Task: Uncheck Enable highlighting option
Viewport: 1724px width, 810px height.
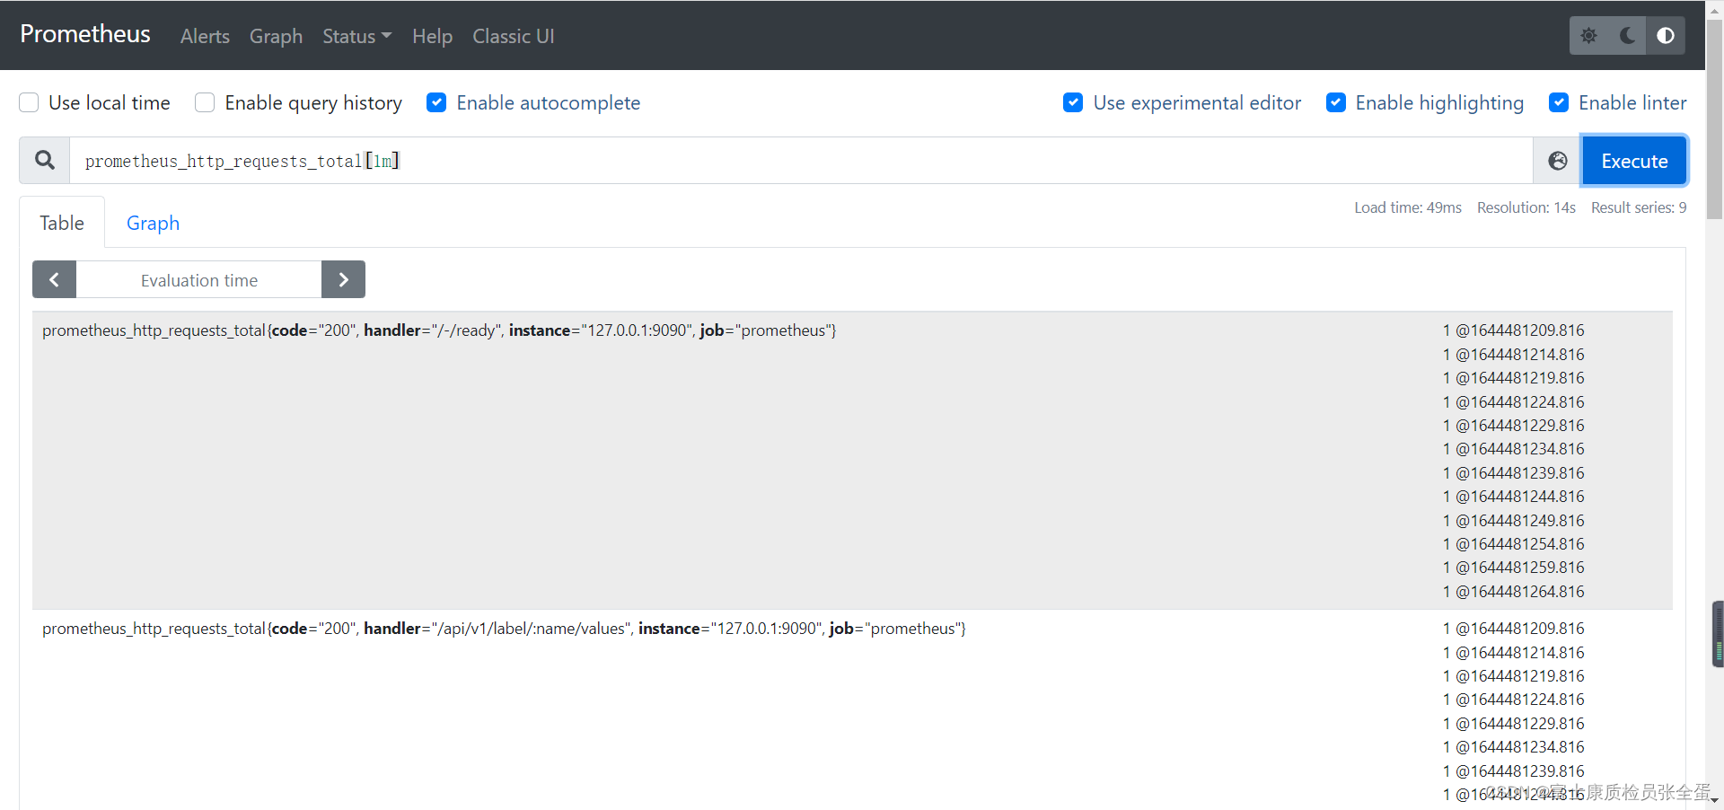Action: tap(1336, 102)
